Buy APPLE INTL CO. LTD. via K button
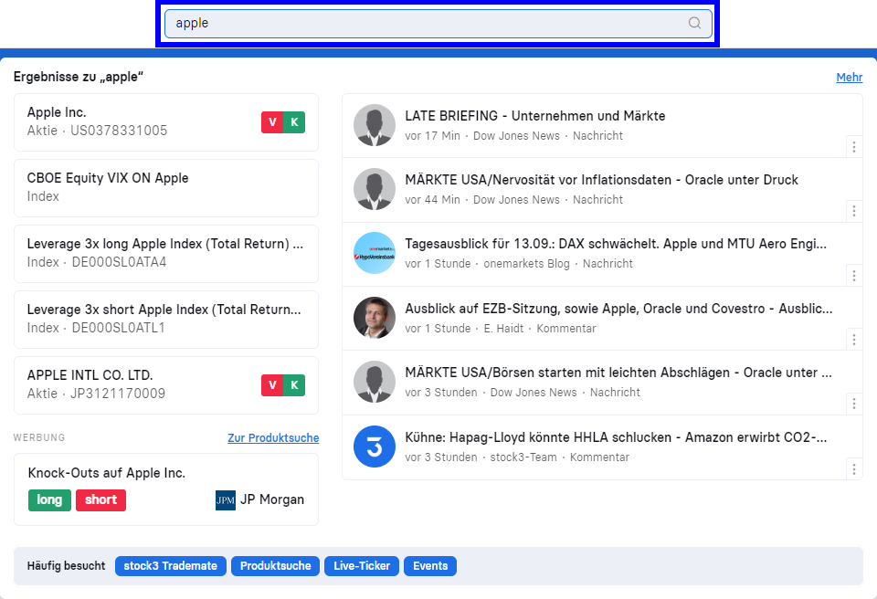Viewport: 877px width, 599px height. pos(294,385)
